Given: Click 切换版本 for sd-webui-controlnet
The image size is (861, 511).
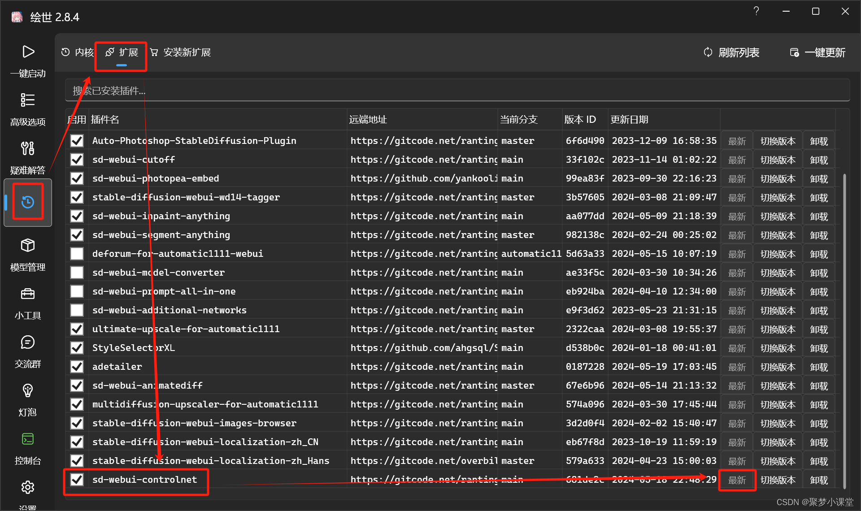Looking at the screenshot, I should [x=778, y=480].
